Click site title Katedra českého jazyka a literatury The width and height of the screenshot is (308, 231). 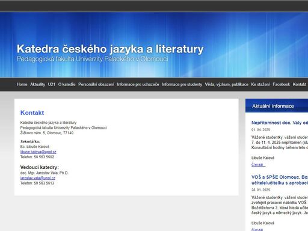[x=110, y=49]
